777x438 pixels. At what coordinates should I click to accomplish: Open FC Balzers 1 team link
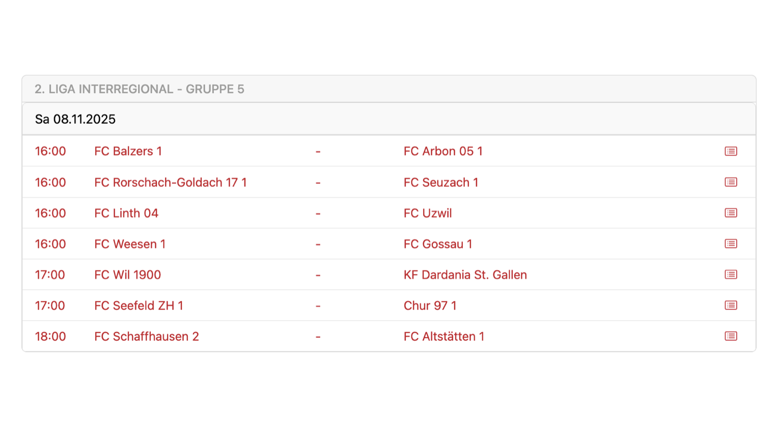click(128, 151)
